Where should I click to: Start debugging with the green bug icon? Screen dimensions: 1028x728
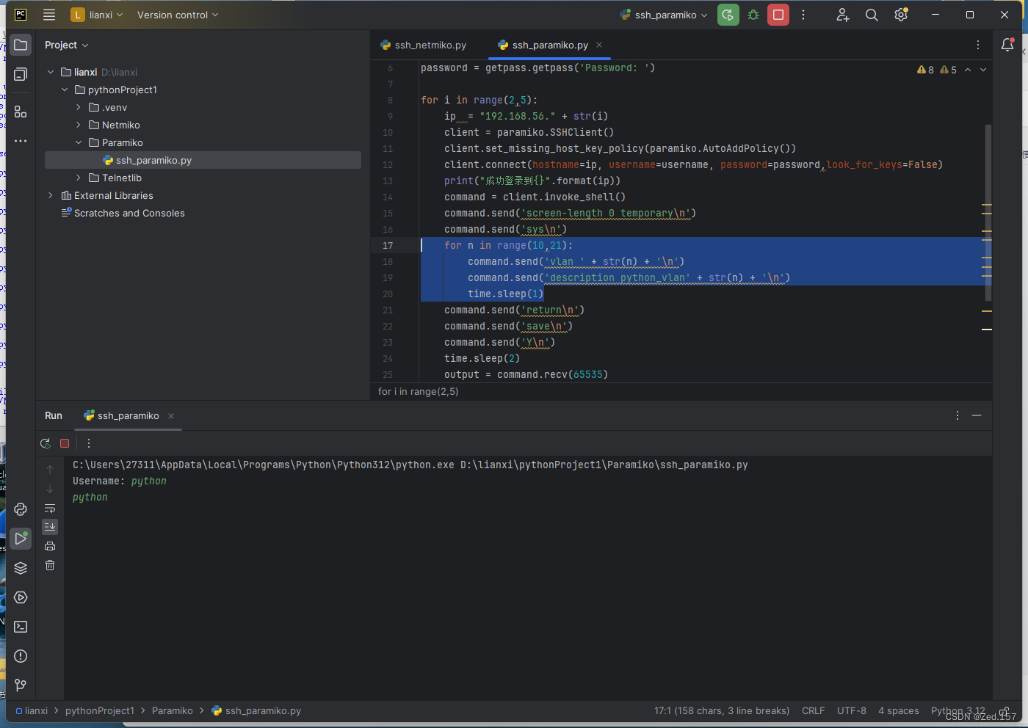[x=752, y=14]
